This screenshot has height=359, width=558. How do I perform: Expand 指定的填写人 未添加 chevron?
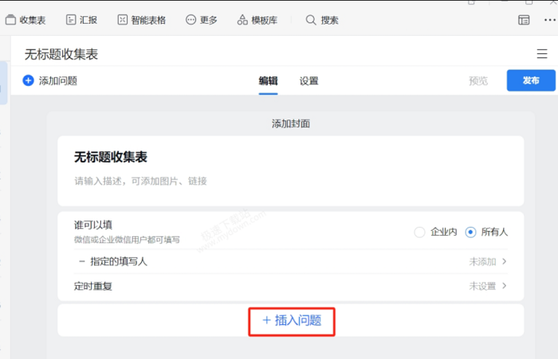[504, 261]
